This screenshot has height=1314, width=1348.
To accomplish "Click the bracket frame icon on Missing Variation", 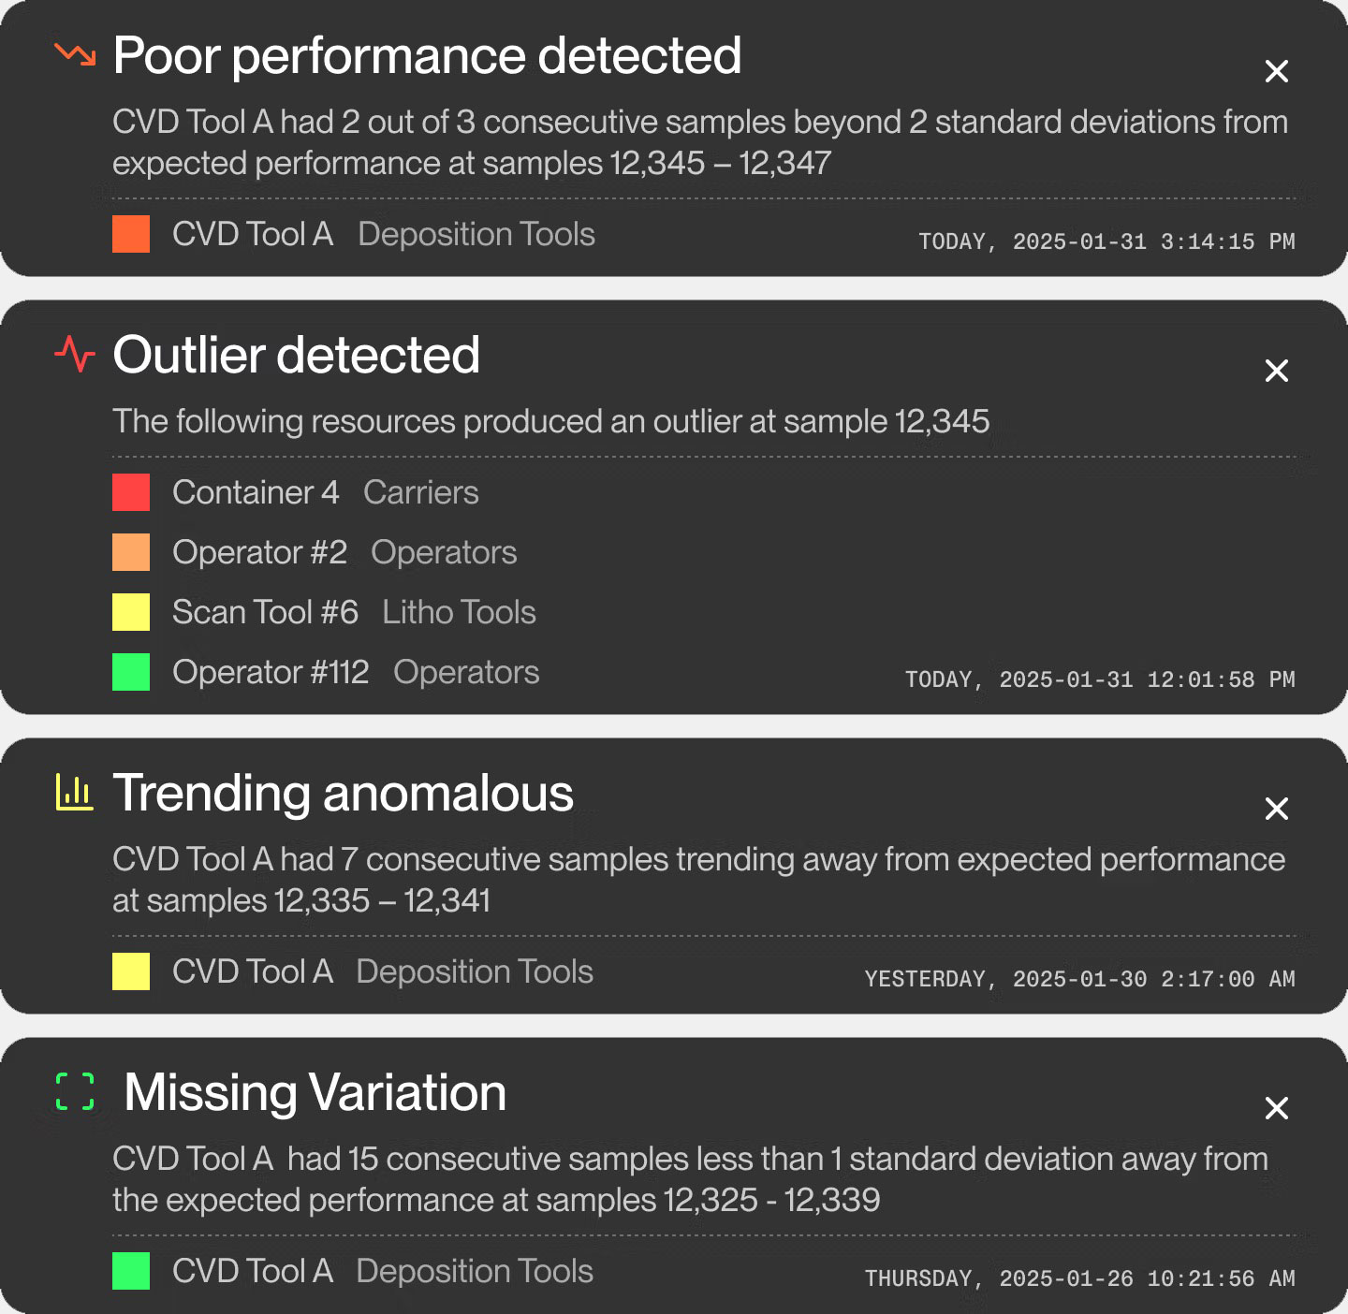I will 74,1092.
